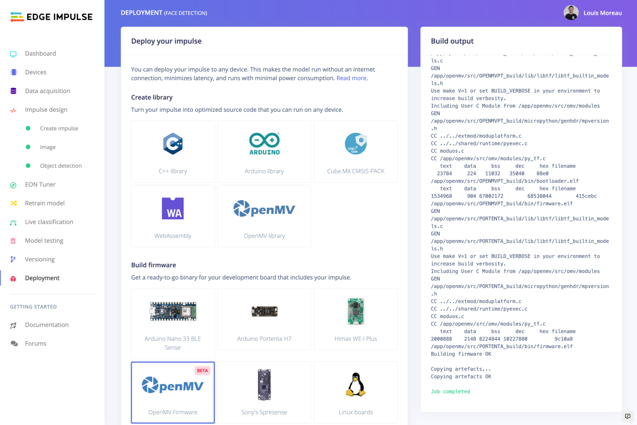
Task: Click the C++ library label
Action: click(173, 171)
